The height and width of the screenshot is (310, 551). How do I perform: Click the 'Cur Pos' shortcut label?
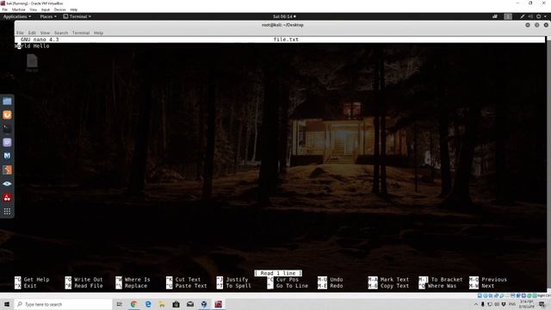pyautogui.click(x=288, y=280)
